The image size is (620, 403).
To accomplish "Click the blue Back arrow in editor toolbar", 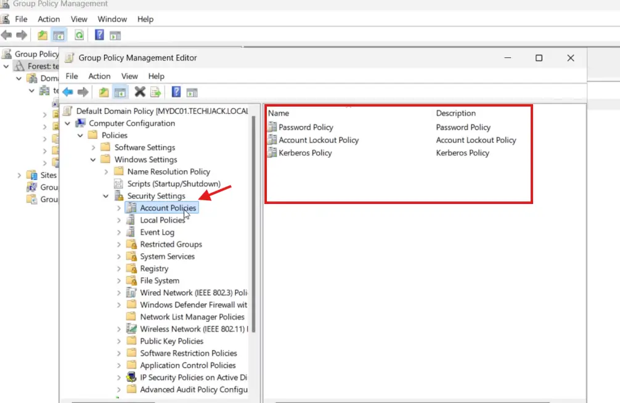I will coord(68,92).
